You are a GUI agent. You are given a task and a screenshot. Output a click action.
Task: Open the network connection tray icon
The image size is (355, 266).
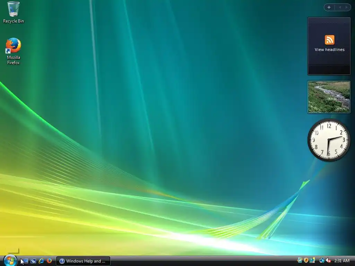322,260
